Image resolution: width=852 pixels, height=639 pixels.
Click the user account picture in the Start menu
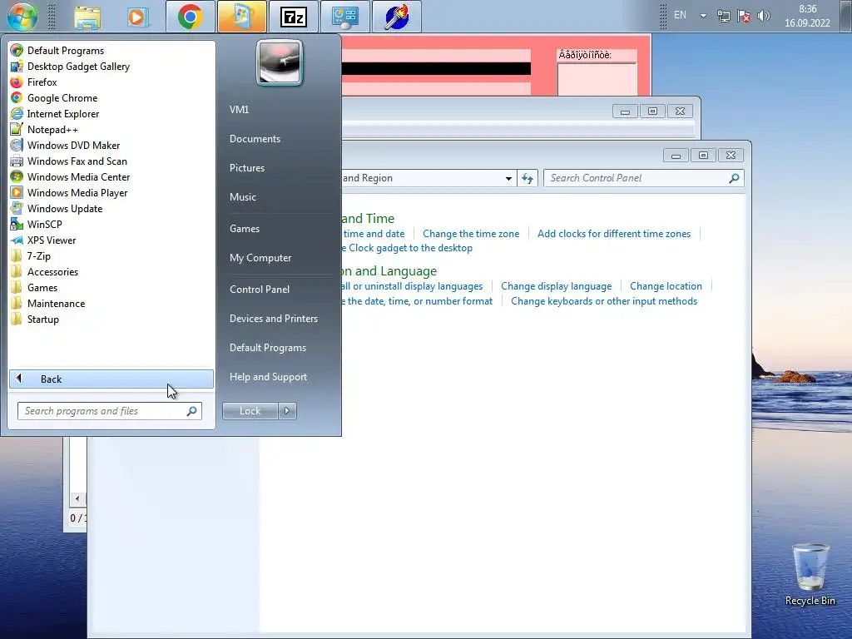[280, 63]
